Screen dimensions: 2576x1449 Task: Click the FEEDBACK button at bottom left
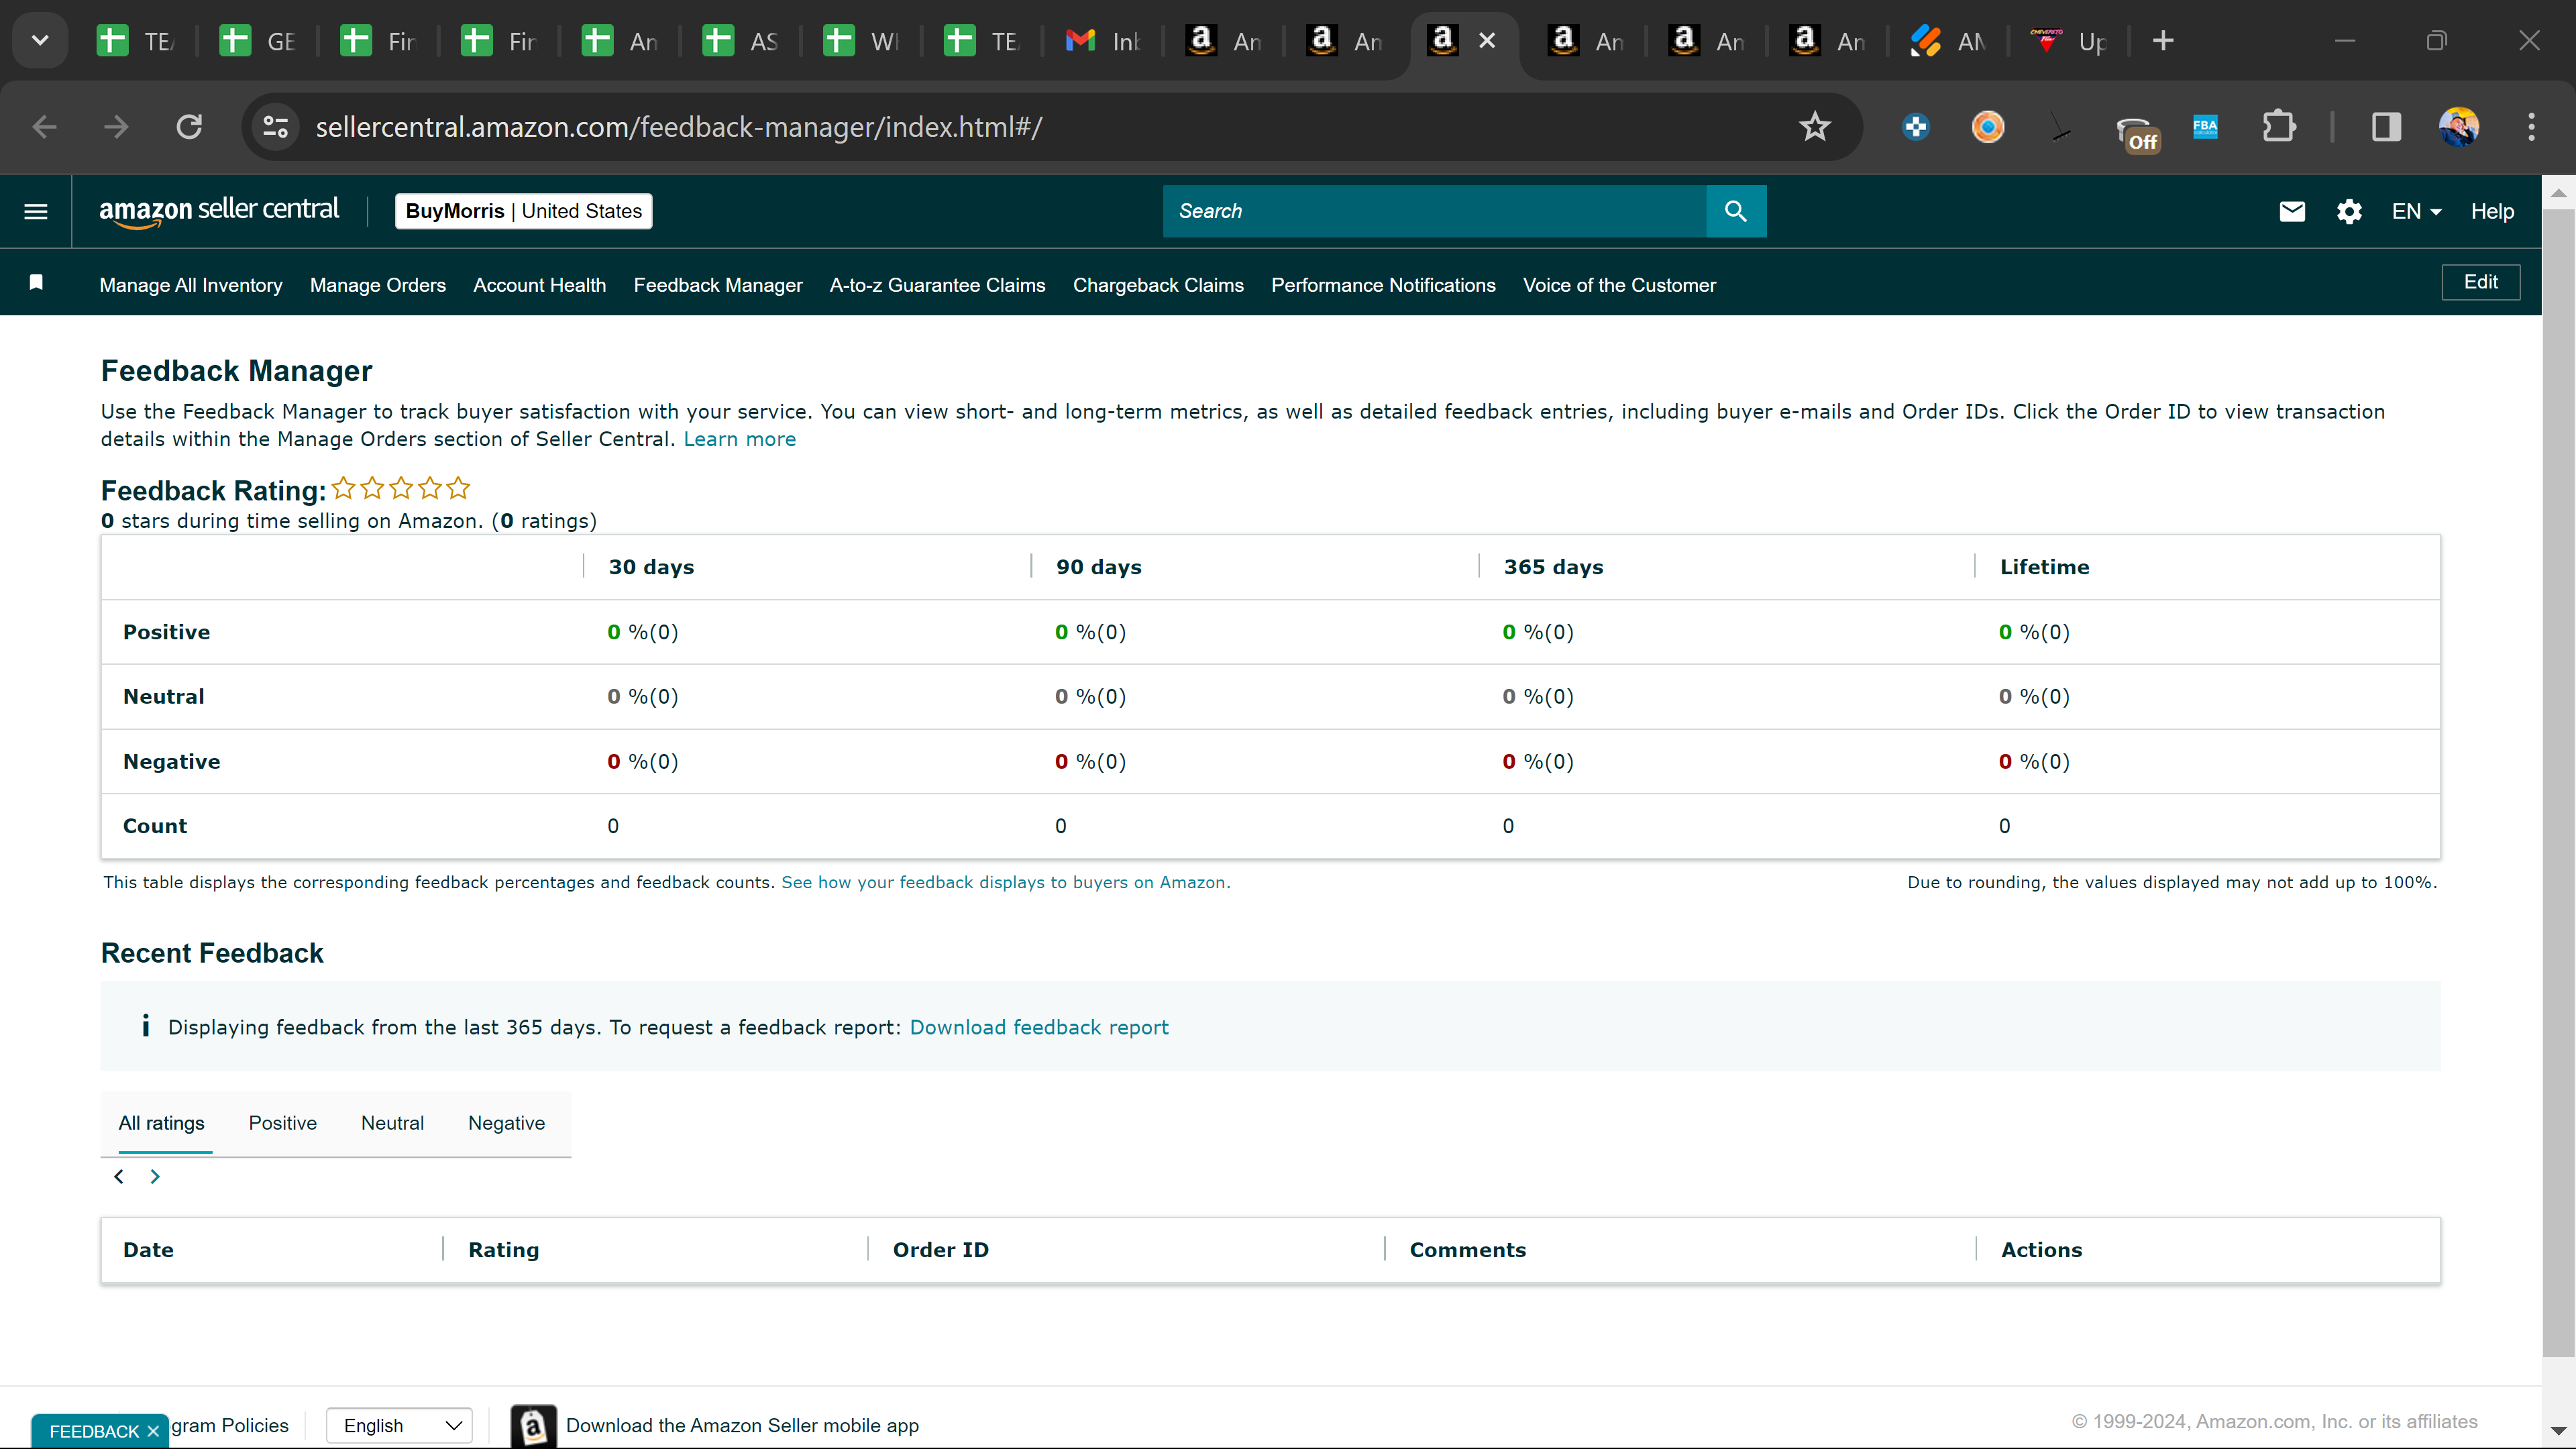tap(94, 1431)
